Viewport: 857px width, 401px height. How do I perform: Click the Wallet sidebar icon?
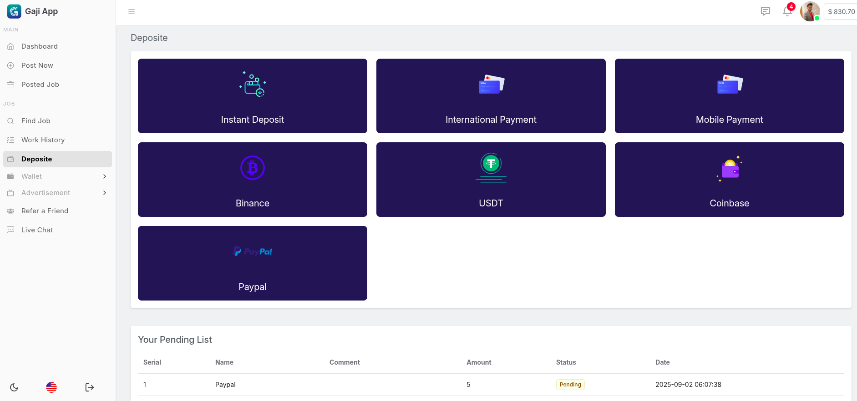tap(10, 176)
